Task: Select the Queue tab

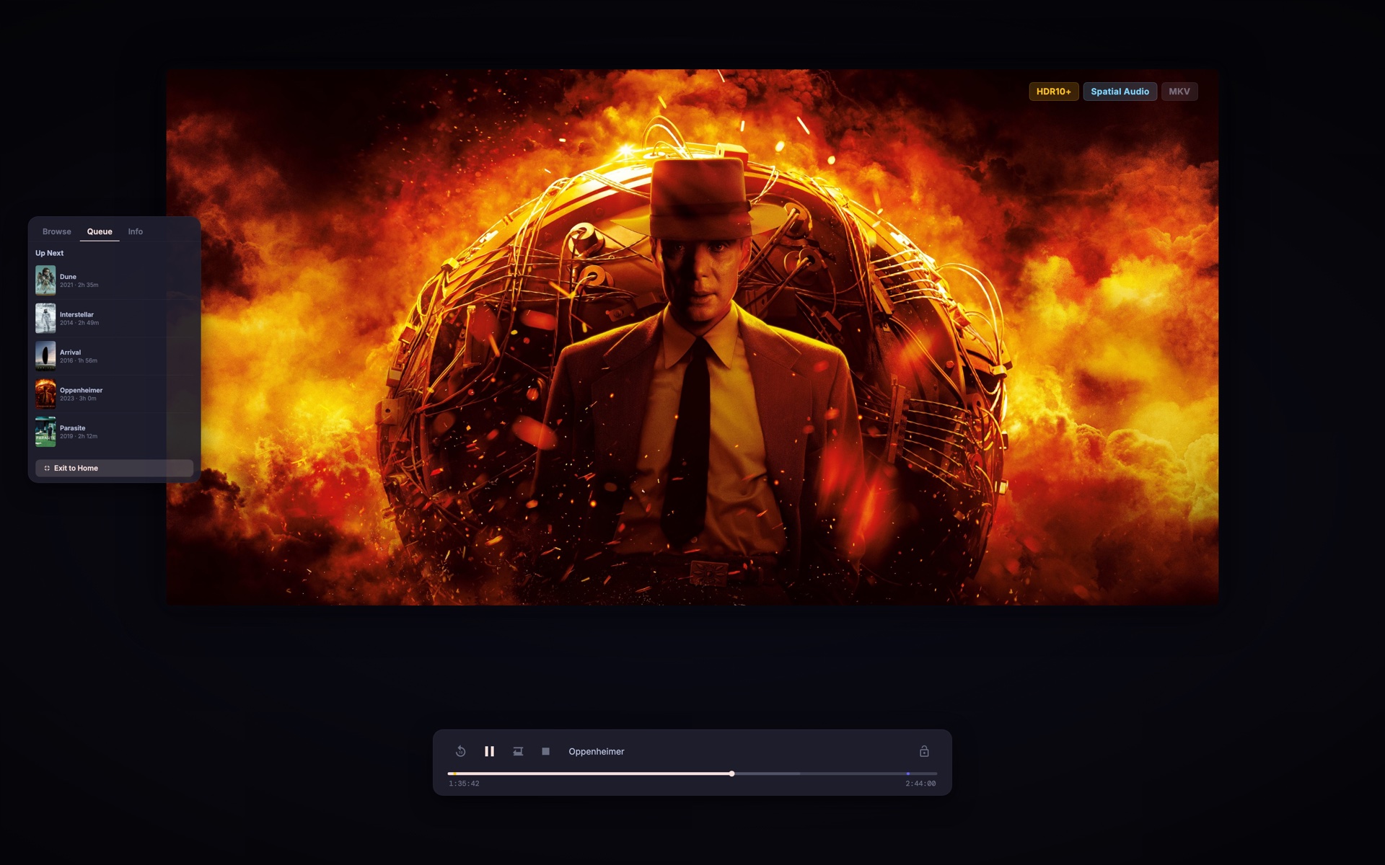Action: 100,231
